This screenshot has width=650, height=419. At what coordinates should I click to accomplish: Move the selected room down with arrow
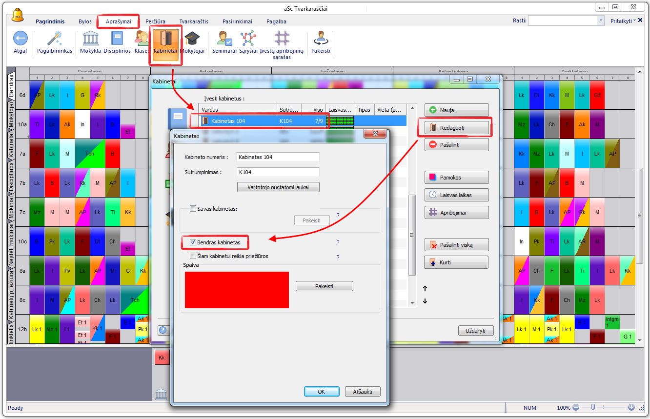(x=425, y=301)
